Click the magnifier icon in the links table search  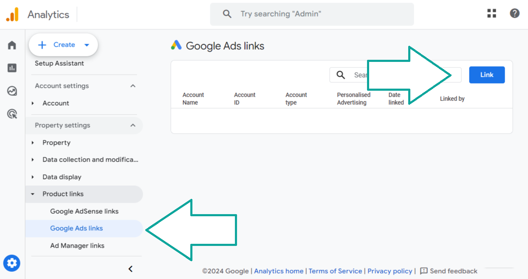pyautogui.click(x=341, y=75)
